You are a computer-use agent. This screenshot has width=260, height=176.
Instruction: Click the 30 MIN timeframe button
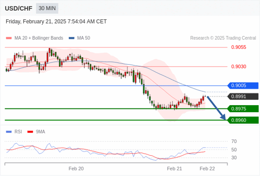(47, 8)
